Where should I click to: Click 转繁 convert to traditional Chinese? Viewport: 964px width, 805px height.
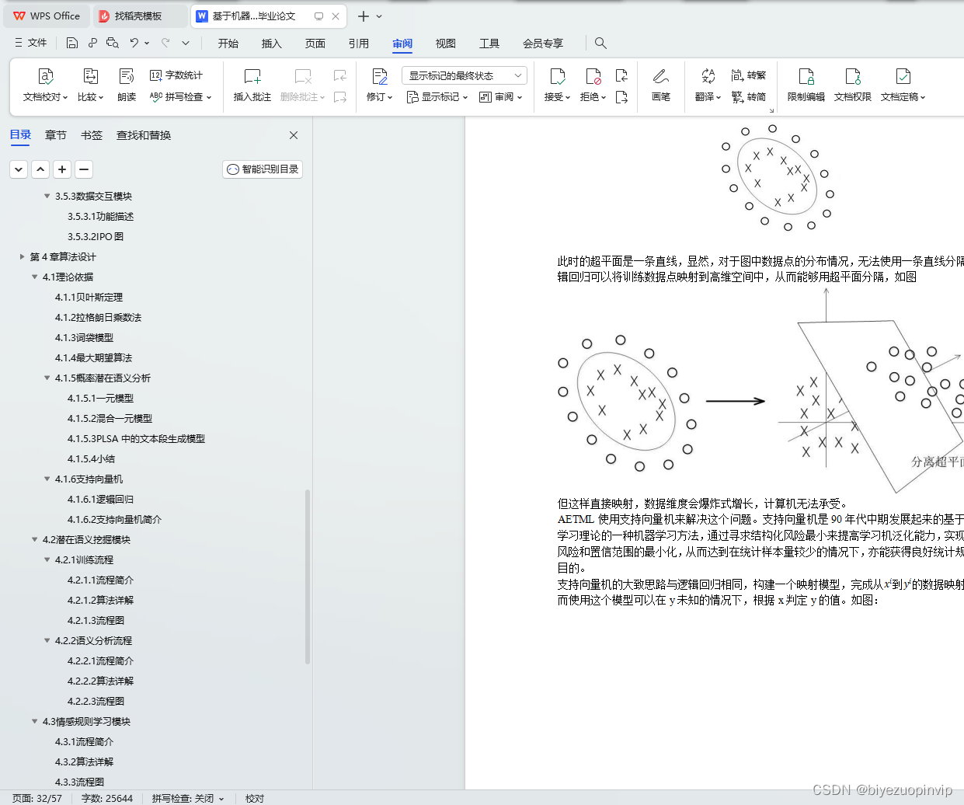[x=749, y=75]
